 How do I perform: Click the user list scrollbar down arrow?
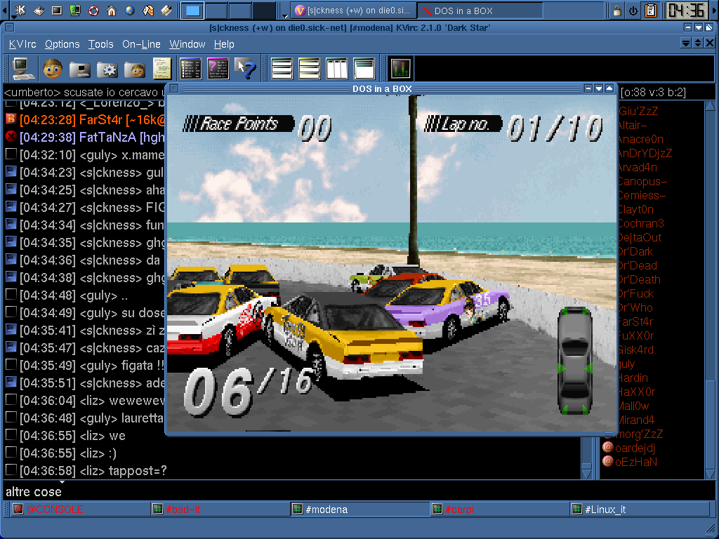(x=710, y=474)
